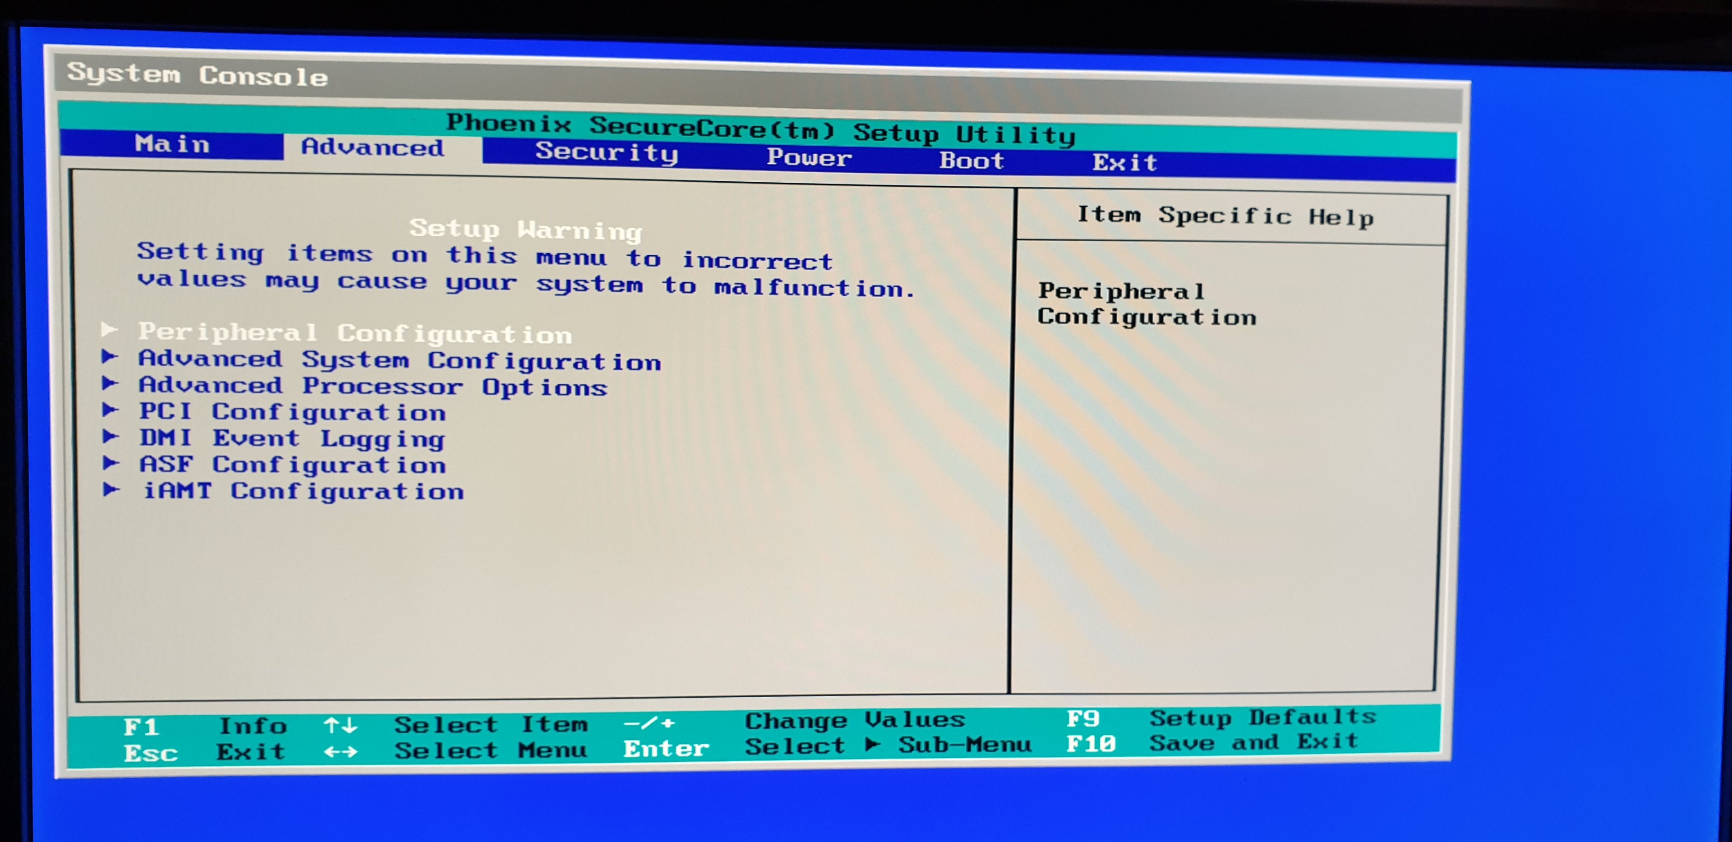The image size is (1732, 842).
Task: Open the Main tab
Action: 172,144
